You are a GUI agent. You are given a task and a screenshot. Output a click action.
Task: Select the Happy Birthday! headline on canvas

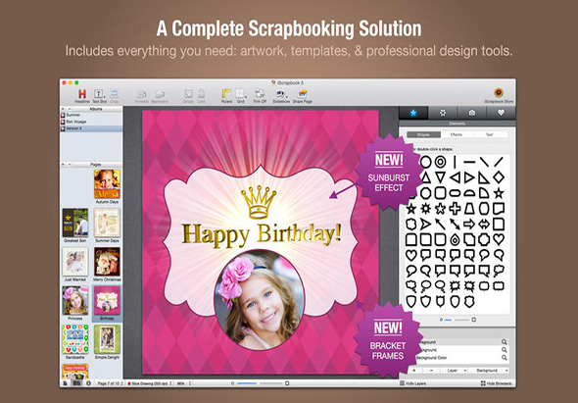[x=262, y=235]
